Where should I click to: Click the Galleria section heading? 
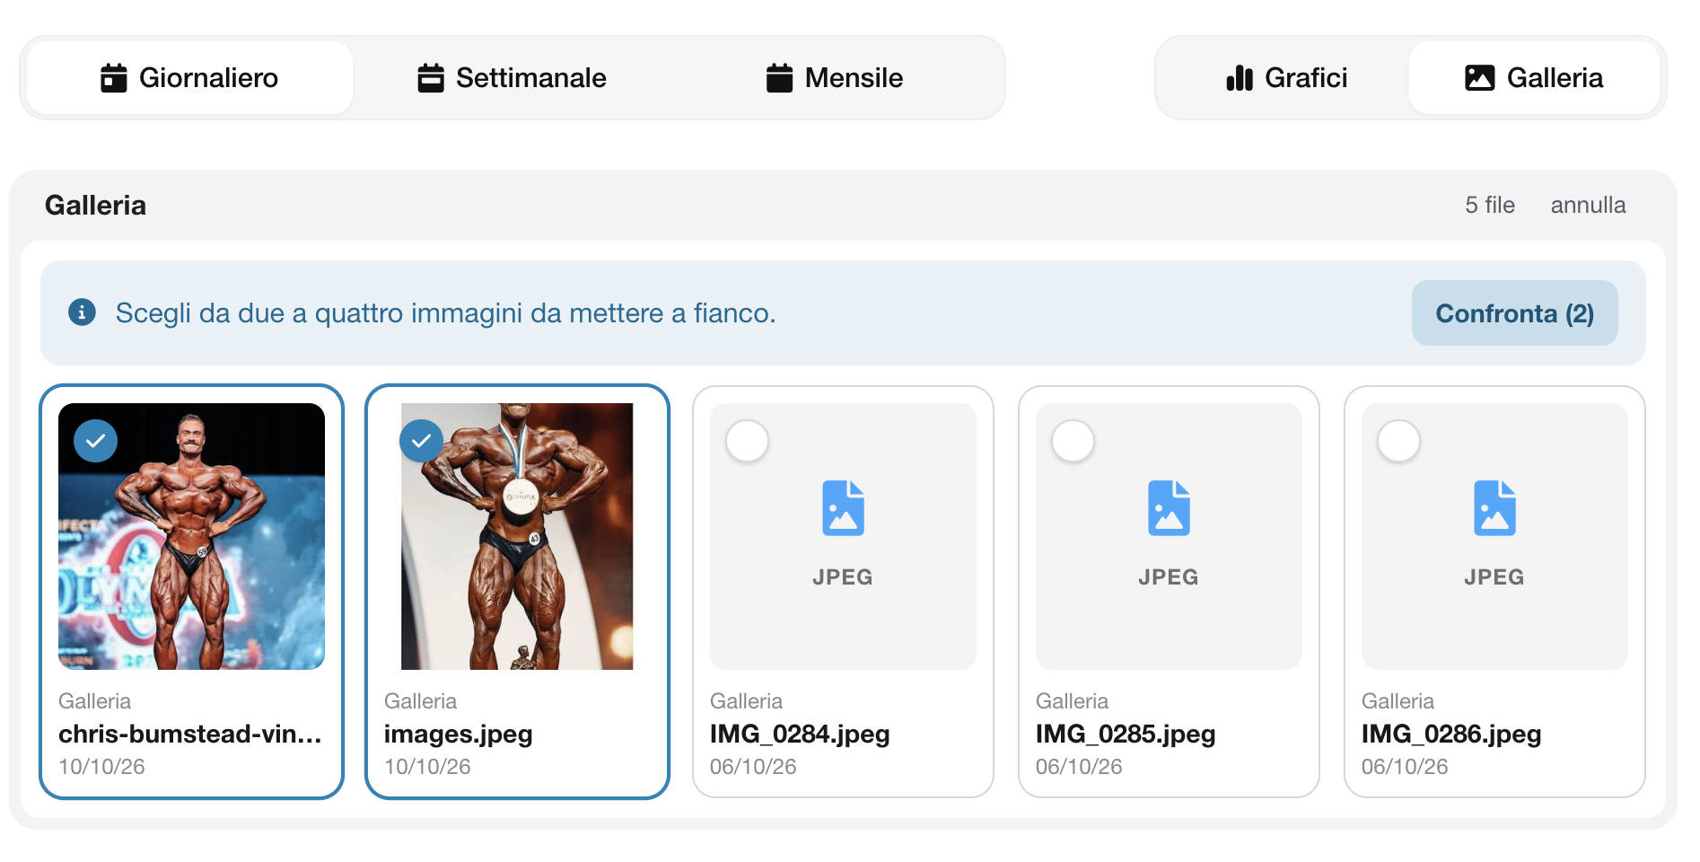(x=95, y=206)
